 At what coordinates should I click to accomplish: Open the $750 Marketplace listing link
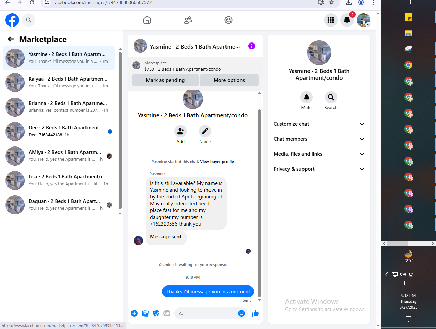click(x=183, y=69)
